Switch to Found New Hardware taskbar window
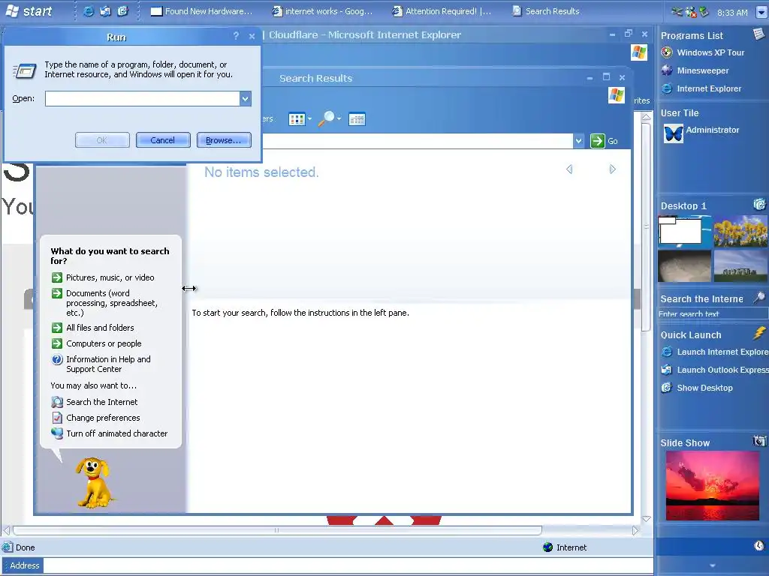The width and height of the screenshot is (769, 576). tap(201, 10)
